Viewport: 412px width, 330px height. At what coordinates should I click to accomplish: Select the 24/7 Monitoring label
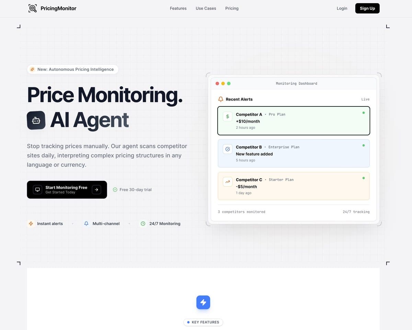(165, 224)
